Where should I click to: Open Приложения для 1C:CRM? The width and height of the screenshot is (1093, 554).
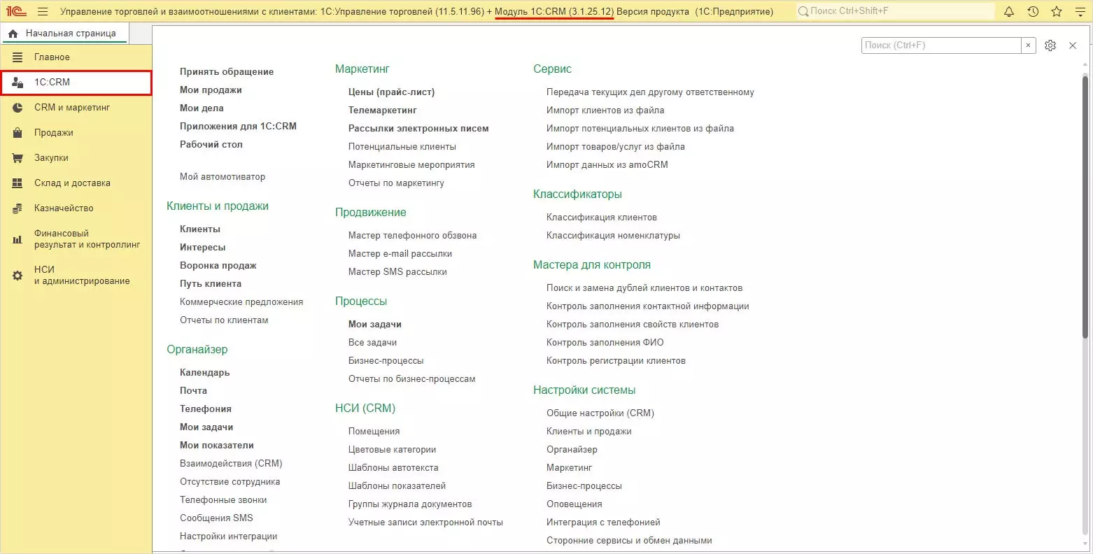[238, 127]
